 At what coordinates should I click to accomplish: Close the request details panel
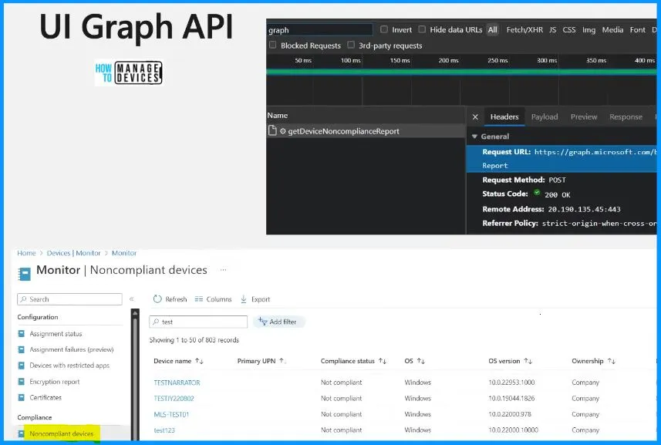coord(475,116)
